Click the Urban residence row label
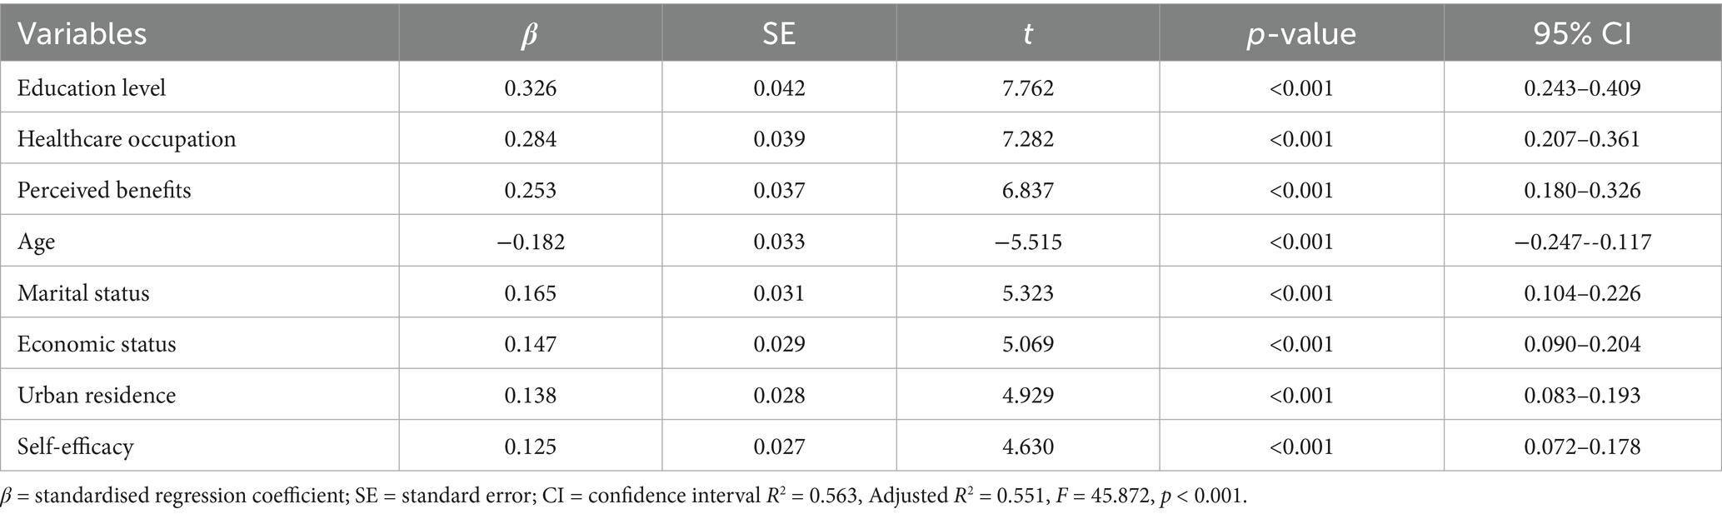The height and width of the screenshot is (514, 1722). click(97, 395)
